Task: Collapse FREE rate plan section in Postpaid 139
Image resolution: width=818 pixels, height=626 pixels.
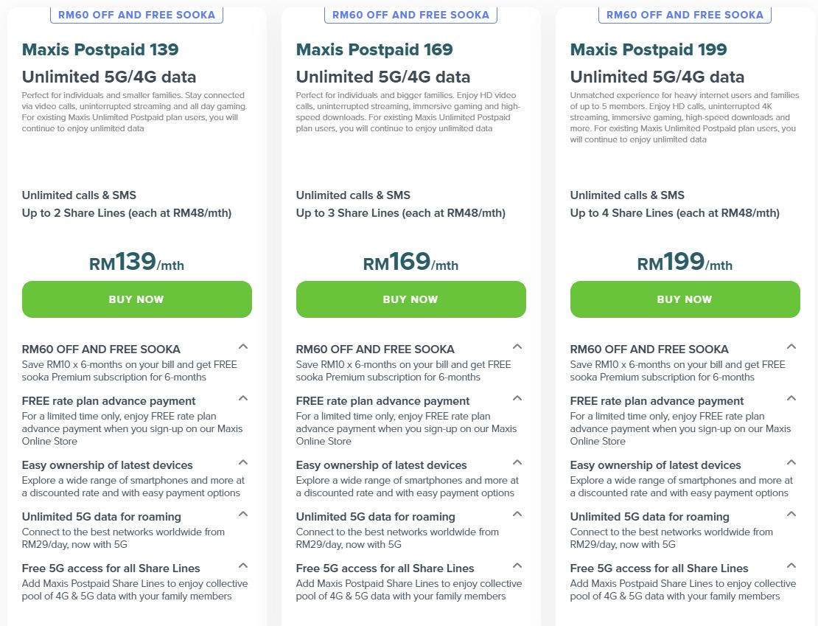Action: [x=243, y=398]
